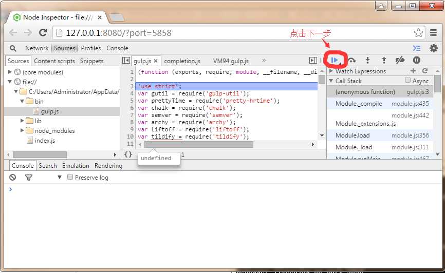The height and width of the screenshot is (273, 445).
Task: Open the Chrome user profile button
Action: pos(381,6)
